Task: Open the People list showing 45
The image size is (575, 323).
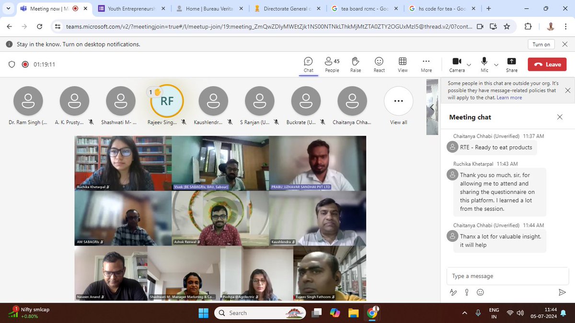Action: click(332, 65)
